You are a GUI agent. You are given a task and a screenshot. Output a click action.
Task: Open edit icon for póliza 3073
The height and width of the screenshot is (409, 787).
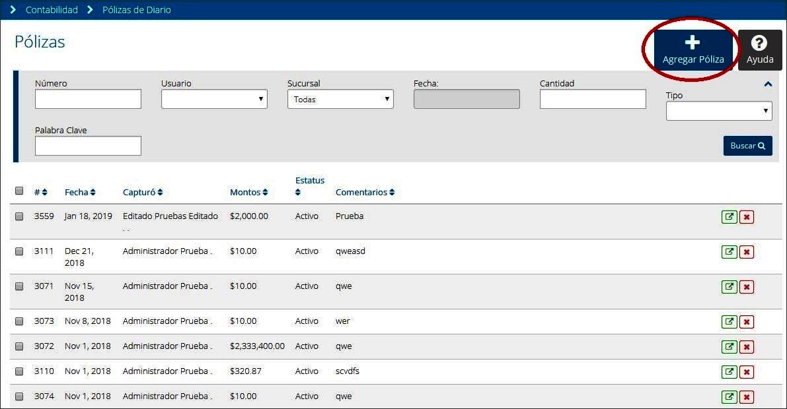(730, 322)
